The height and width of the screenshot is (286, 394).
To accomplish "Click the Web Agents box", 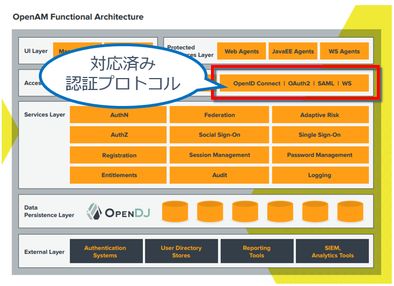I will [x=241, y=51].
